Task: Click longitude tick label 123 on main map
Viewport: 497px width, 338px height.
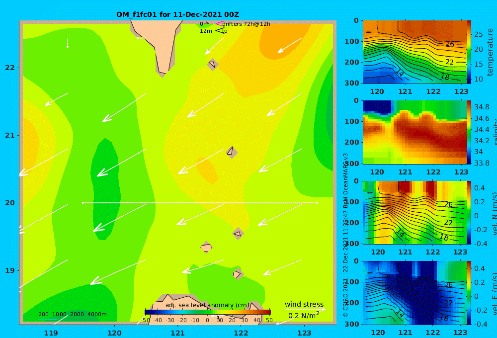Action: click(x=304, y=333)
